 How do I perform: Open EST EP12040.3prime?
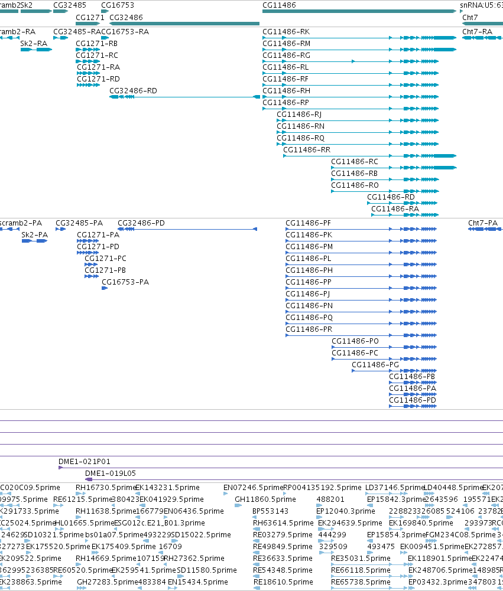click(x=345, y=511)
